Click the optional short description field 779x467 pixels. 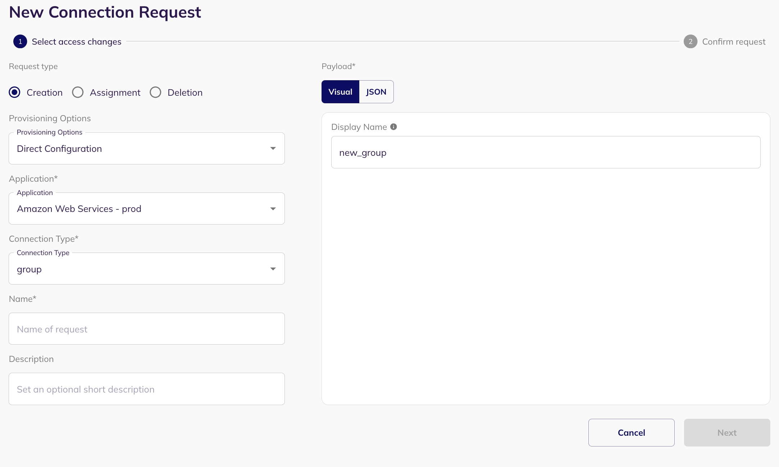146,389
